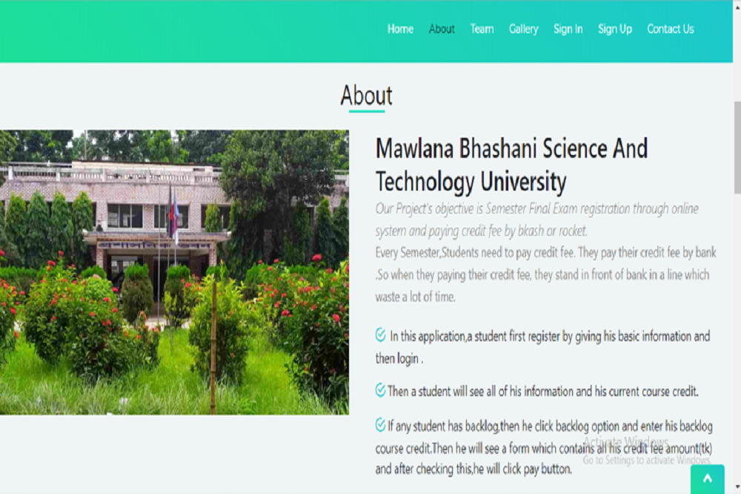
Task: Click the italic "Our Project's objective" paragraph
Action: point(536,220)
